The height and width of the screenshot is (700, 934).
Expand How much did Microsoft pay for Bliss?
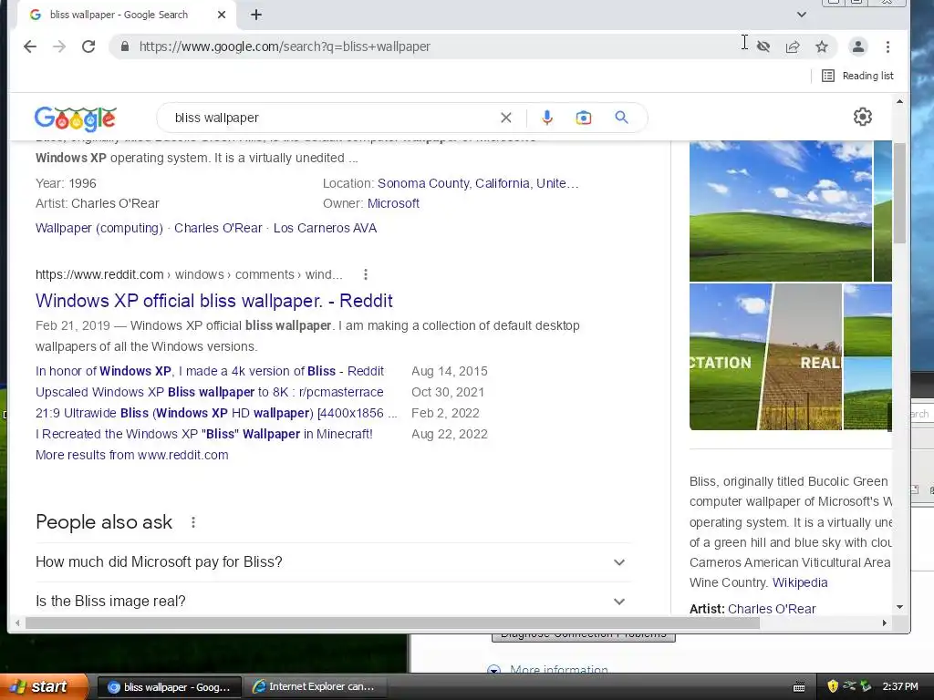(x=333, y=561)
